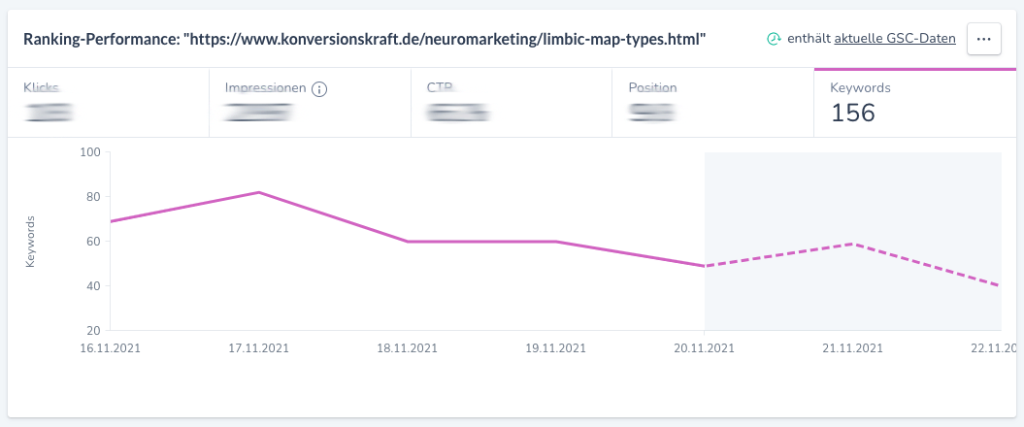The width and height of the screenshot is (1024, 427).
Task: Click the line's data point at 19.11.2021
Action: pos(556,242)
